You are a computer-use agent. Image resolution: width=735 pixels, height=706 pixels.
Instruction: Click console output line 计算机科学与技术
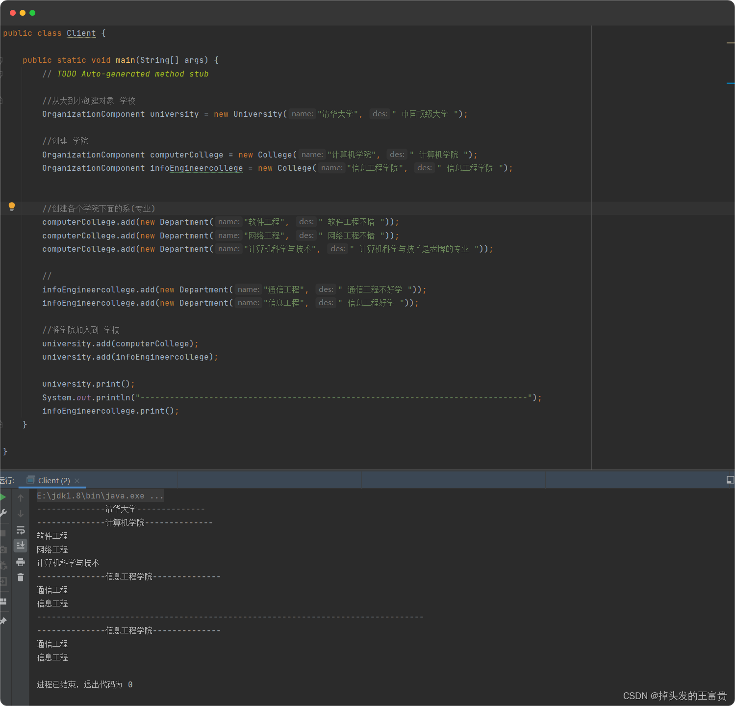pyautogui.click(x=68, y=563)
